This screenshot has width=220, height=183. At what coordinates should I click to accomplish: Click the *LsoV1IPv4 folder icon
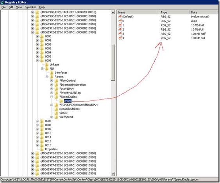point(56,89)
